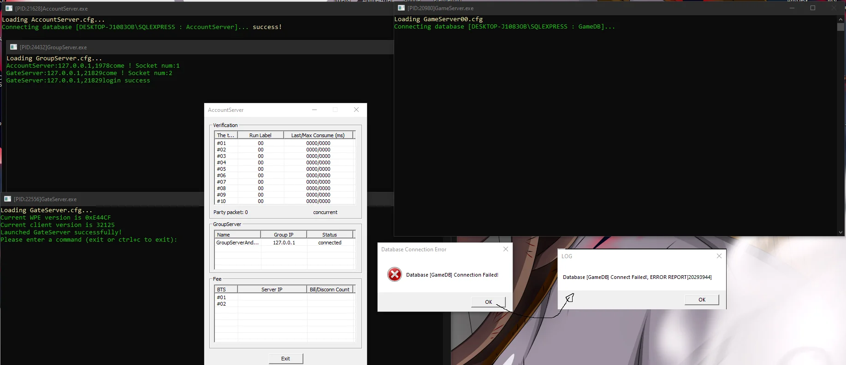Click the red error icon in the dialog
The image size is (846, 365).
tap(394, 274)
